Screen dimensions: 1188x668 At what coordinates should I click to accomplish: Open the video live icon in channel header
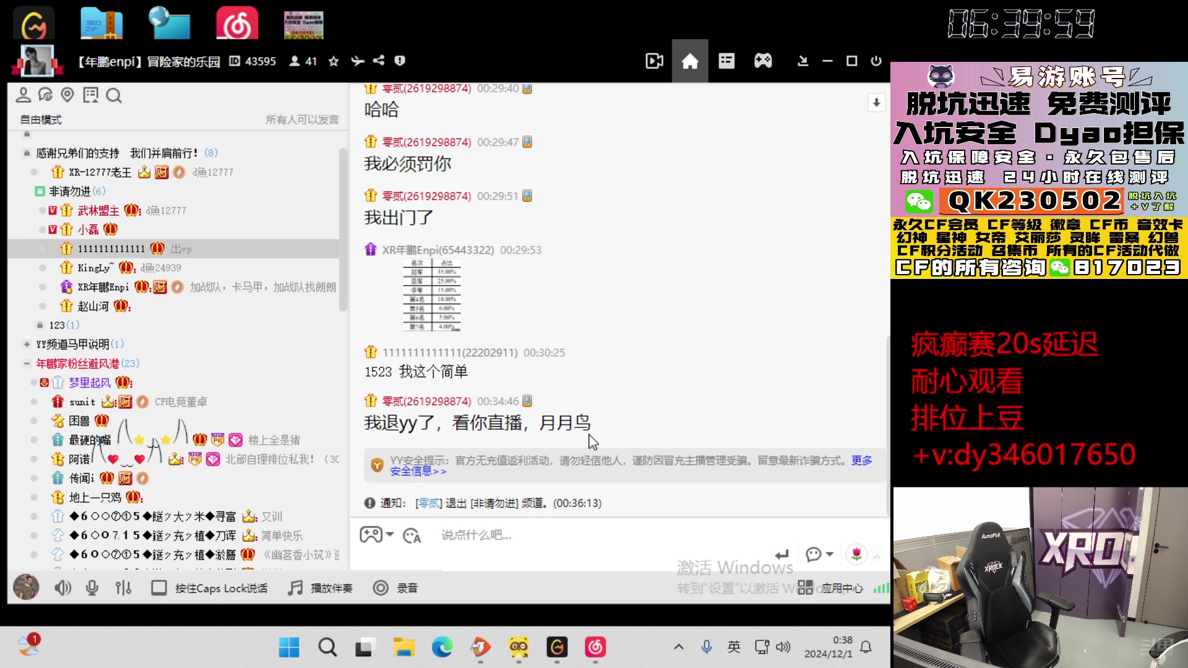[654, 61]
